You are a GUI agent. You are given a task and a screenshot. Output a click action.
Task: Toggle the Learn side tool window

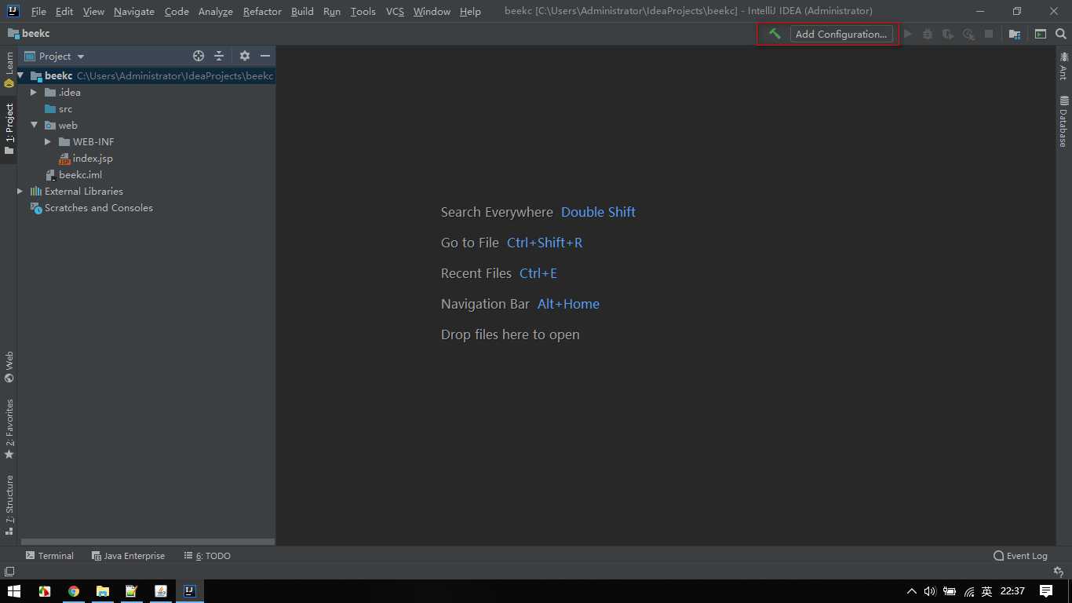(9, 69)
